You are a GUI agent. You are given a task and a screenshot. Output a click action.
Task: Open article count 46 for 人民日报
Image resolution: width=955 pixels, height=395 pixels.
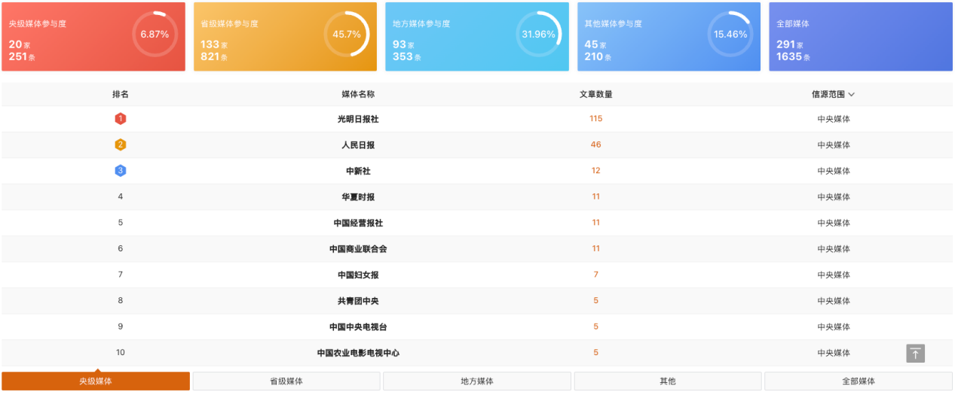(596, 144)
